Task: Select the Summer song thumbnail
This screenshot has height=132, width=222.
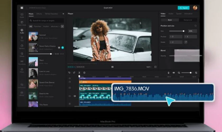Action: (x=33, y=36)
